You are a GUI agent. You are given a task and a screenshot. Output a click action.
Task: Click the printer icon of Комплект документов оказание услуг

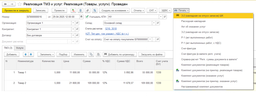tap(178, 81)
